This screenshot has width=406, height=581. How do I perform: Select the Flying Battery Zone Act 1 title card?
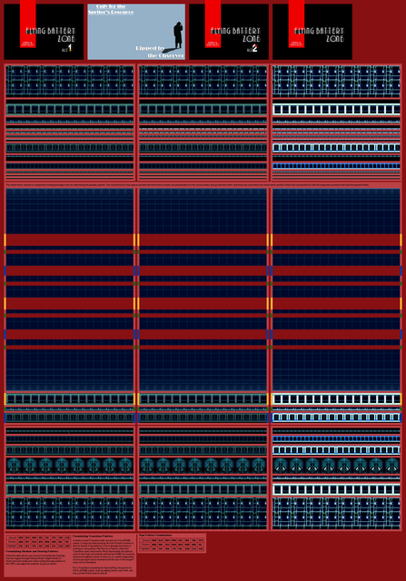click(44, 32)
